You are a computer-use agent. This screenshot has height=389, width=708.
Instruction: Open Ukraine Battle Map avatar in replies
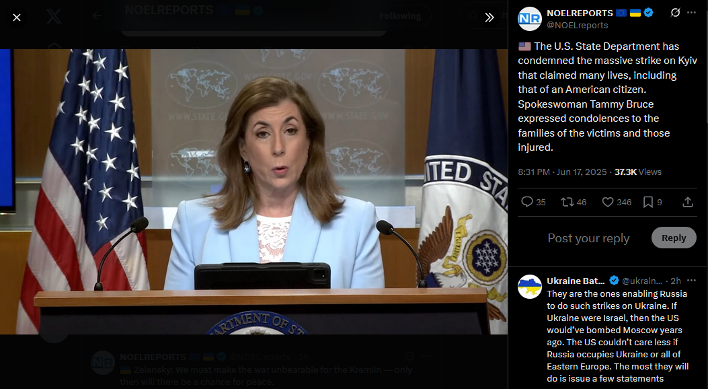pos(530,287)
